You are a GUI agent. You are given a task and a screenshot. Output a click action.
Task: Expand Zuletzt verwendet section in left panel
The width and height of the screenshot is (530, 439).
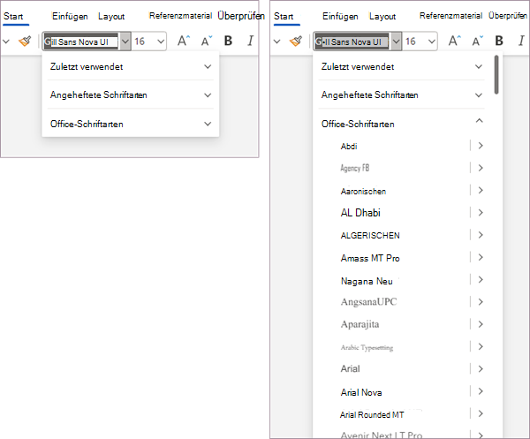click(x=131, y=66)
